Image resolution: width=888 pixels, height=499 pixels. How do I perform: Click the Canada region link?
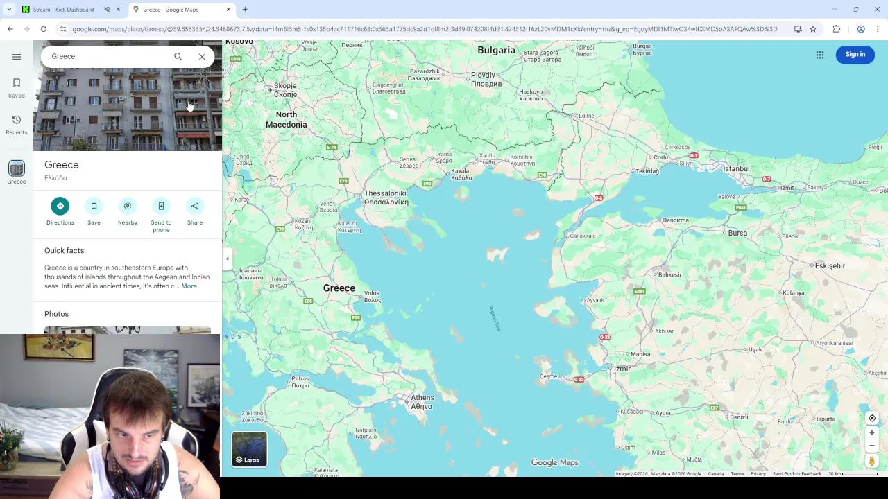[716, 474]
